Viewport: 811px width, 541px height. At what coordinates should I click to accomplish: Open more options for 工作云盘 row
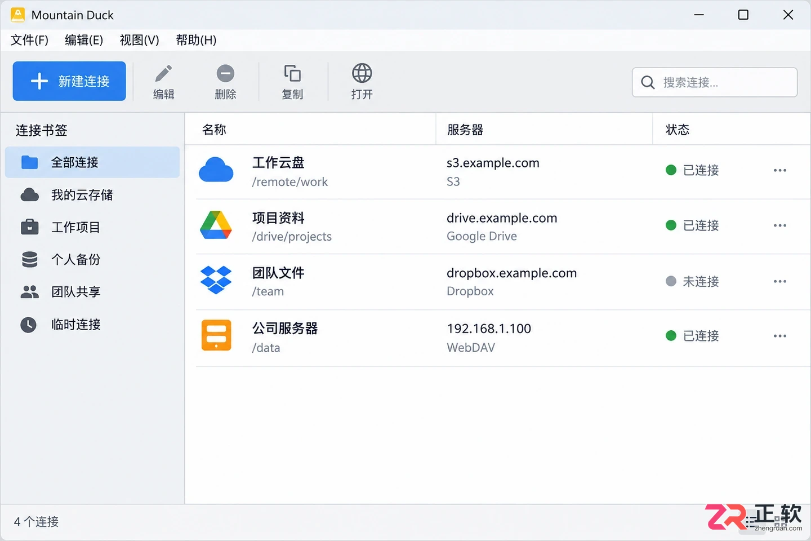click(x=780, y=170)
